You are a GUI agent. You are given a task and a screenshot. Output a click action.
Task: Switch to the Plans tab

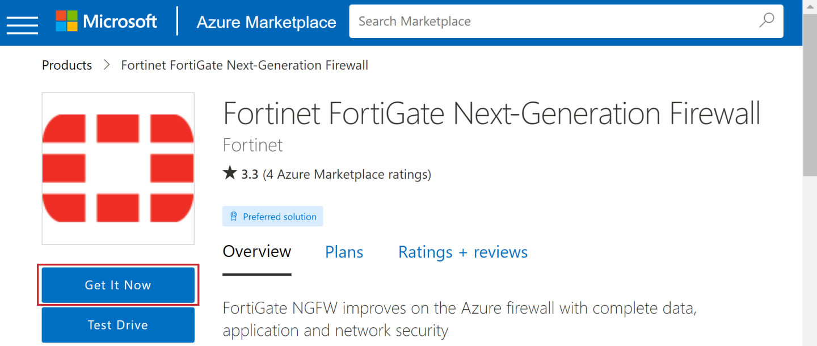[344, 252]
